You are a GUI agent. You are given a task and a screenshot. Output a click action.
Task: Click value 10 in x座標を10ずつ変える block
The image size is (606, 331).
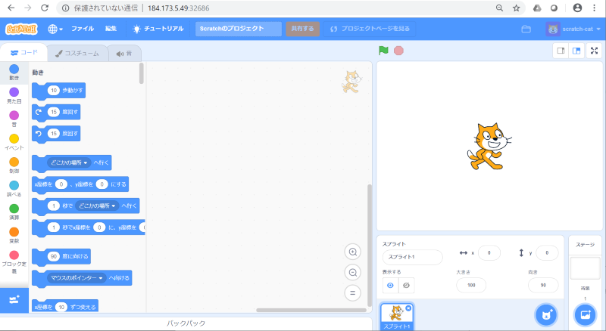61,307
